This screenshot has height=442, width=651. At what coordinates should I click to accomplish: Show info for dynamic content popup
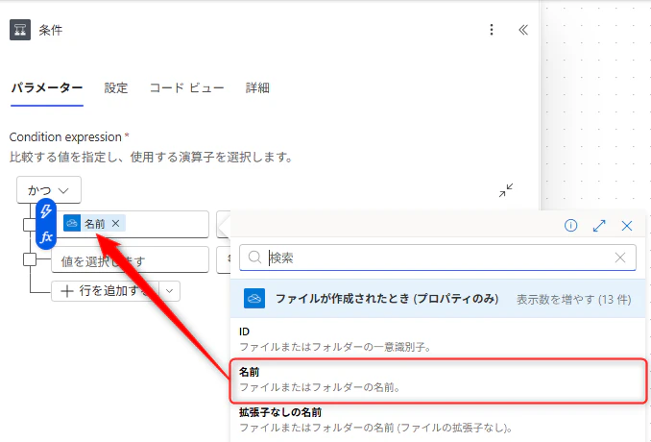click(x=571, y=226)
